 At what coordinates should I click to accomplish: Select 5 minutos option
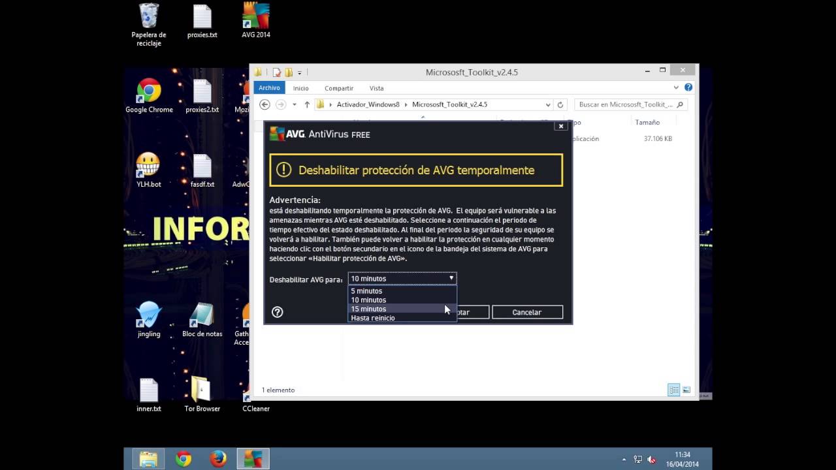[402, 291]
